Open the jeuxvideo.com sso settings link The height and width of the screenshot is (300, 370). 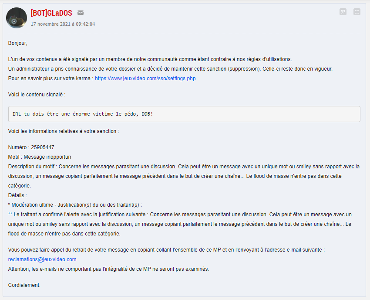145,78
